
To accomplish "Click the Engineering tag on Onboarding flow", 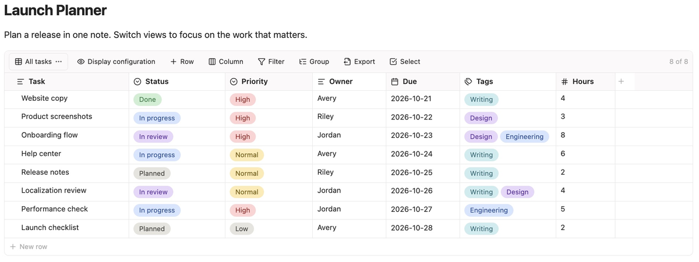I will tap(524, 137).
